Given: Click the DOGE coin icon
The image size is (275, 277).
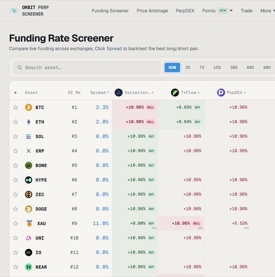Looking at the screenshot, I should pyautogui.click(x=28, y=209).
